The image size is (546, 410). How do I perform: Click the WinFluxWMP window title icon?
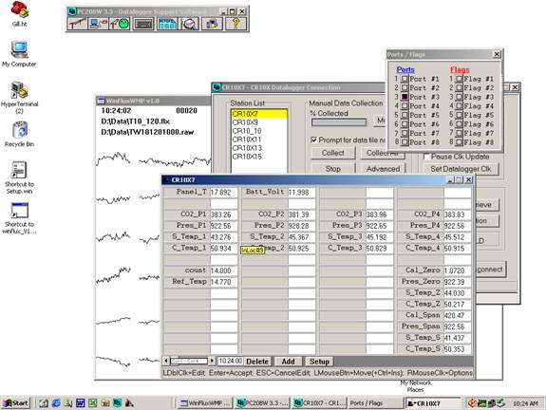click(x=101, y=101)
